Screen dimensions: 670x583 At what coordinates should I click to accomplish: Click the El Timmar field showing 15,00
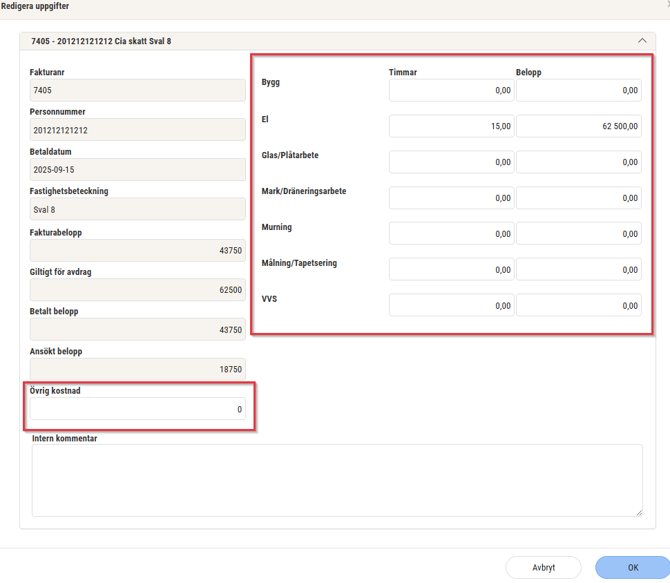451,126
